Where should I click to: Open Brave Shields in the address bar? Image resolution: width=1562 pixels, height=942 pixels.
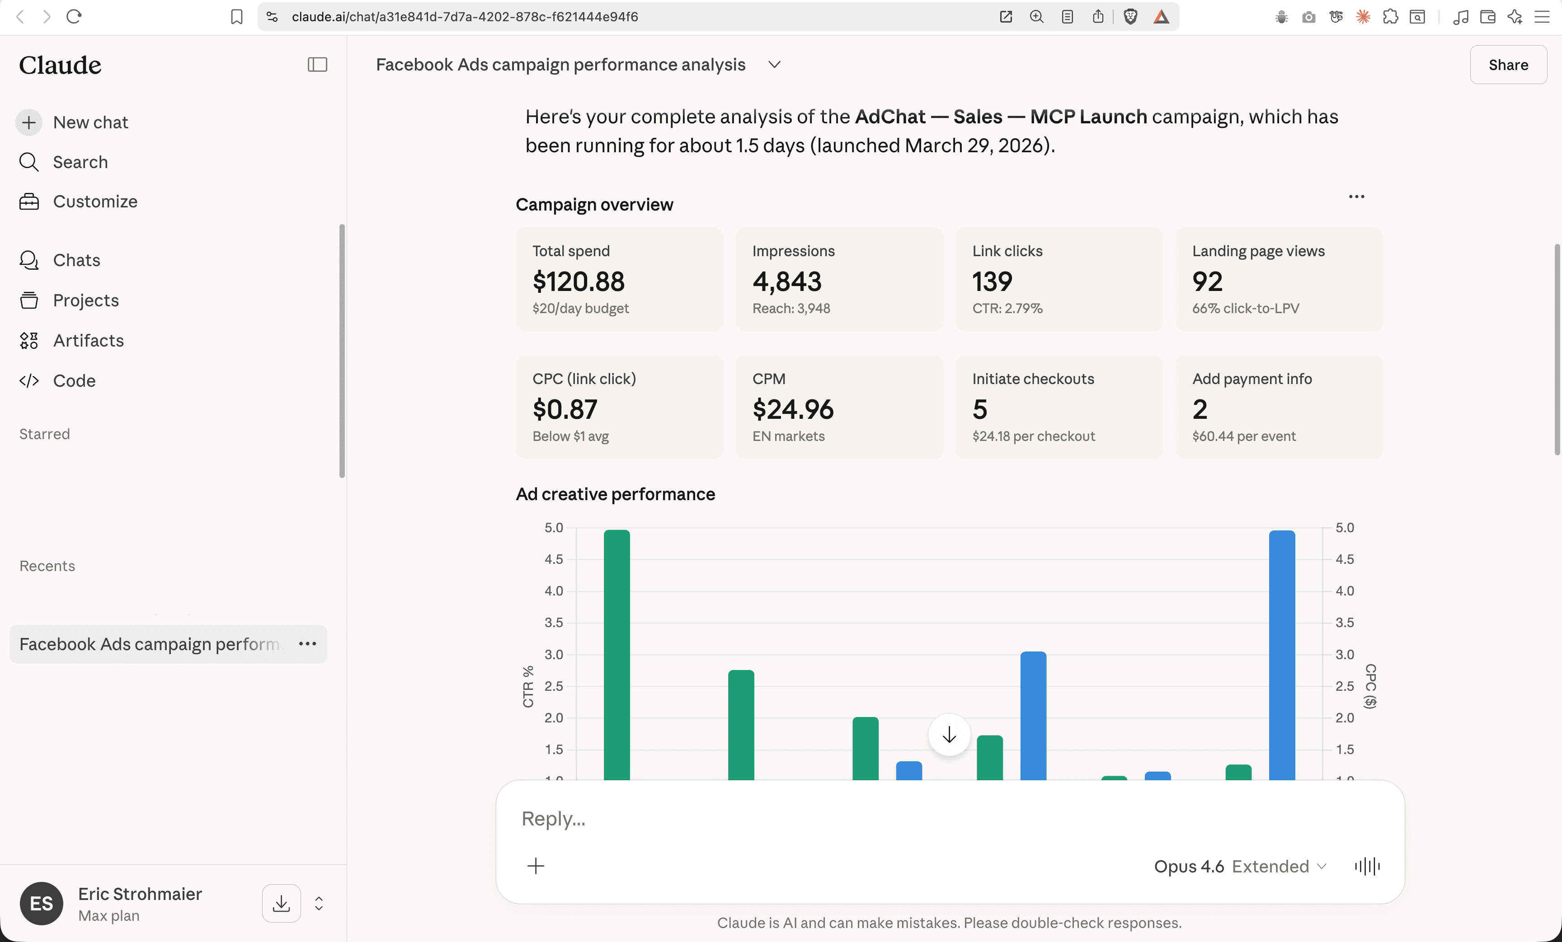click(1130, 16)
